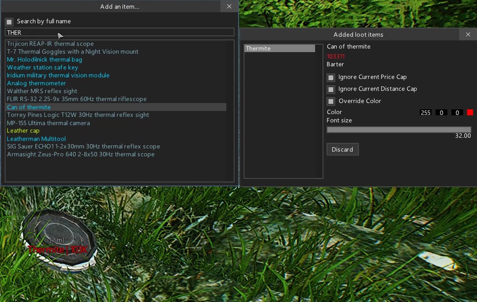Viewport: 477px width, 302px height.
Task: Adjust the Font size slider
Action: click(x=399, y=129)
